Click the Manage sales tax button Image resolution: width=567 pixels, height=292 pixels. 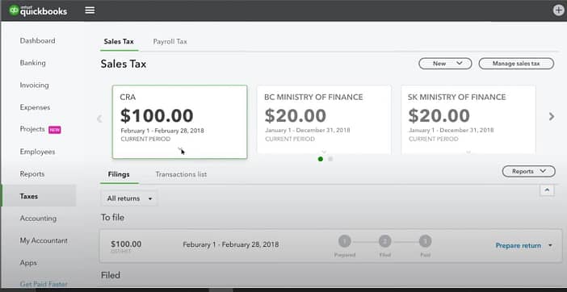click(x=516, y=64)
